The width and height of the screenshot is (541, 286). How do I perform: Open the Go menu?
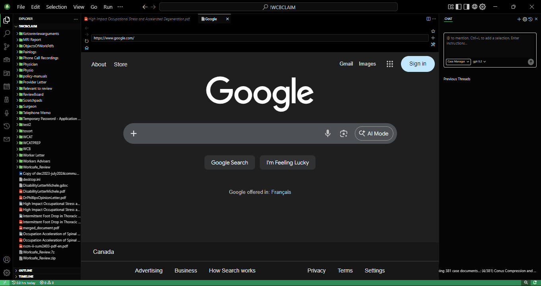94,7
